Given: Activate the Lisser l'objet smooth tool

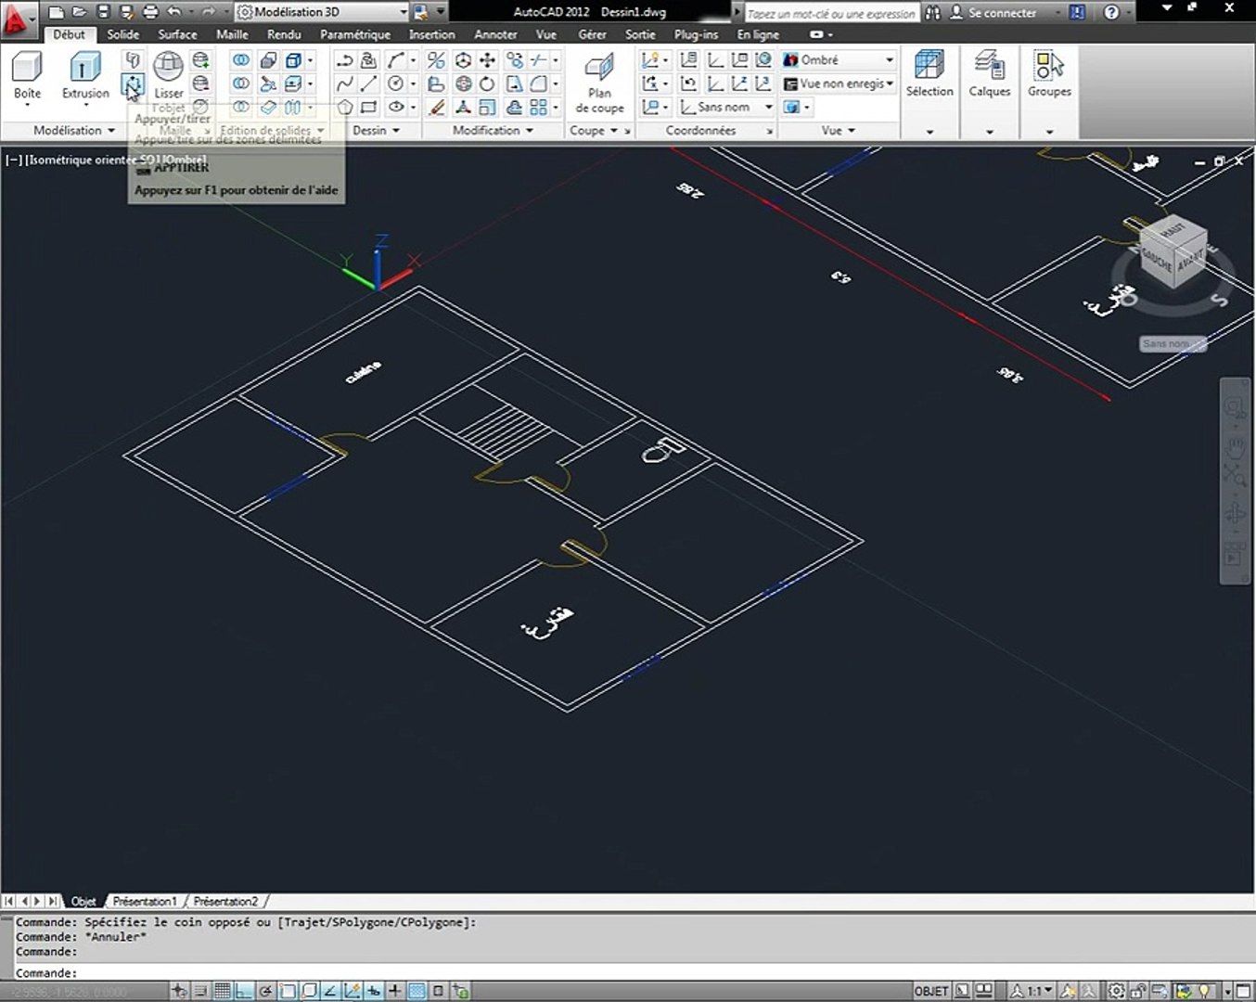Looking at the screenshot, I should pyautogui.click(x=168, y=68).
